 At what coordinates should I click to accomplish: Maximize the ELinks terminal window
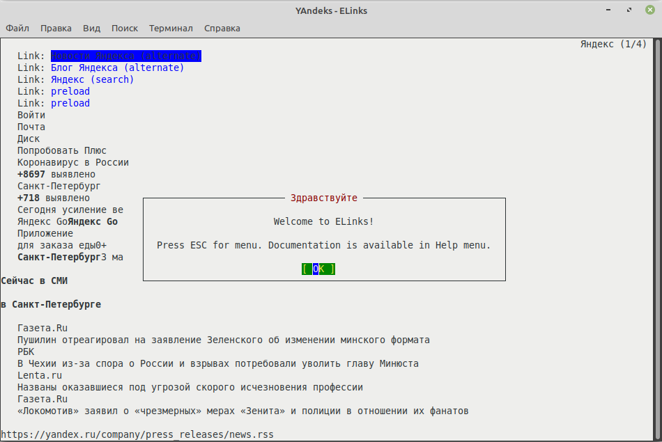click(629, 10)
